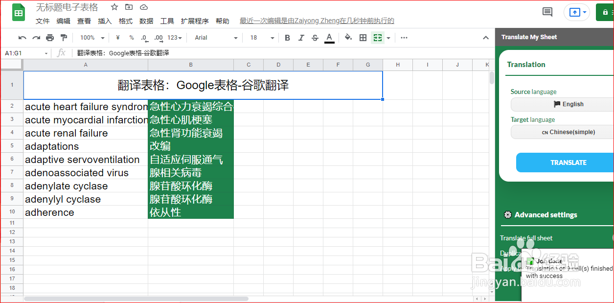Move document to a folder icon
Image resolution: width=614 pixels, height=303 pixels.
tap(129, 7)
